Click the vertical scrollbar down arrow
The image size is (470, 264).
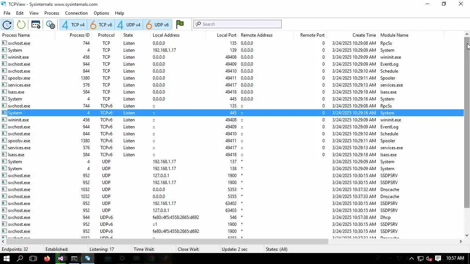click(467, 235)
